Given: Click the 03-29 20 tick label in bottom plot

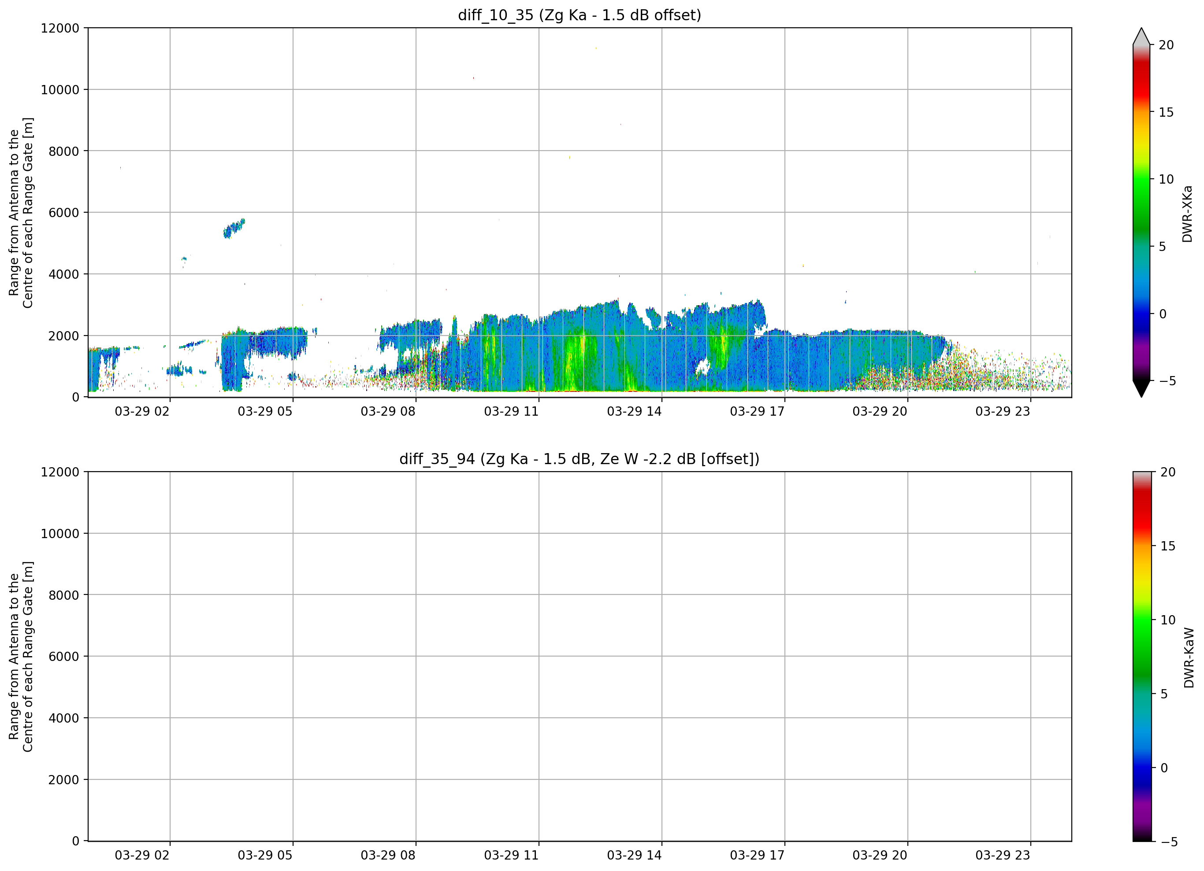Looking at the screenshot, I should [880, 855].
